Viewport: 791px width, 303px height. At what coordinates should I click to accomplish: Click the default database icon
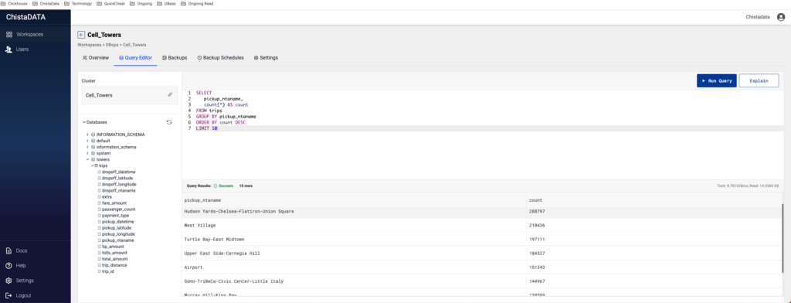(93, 141)
